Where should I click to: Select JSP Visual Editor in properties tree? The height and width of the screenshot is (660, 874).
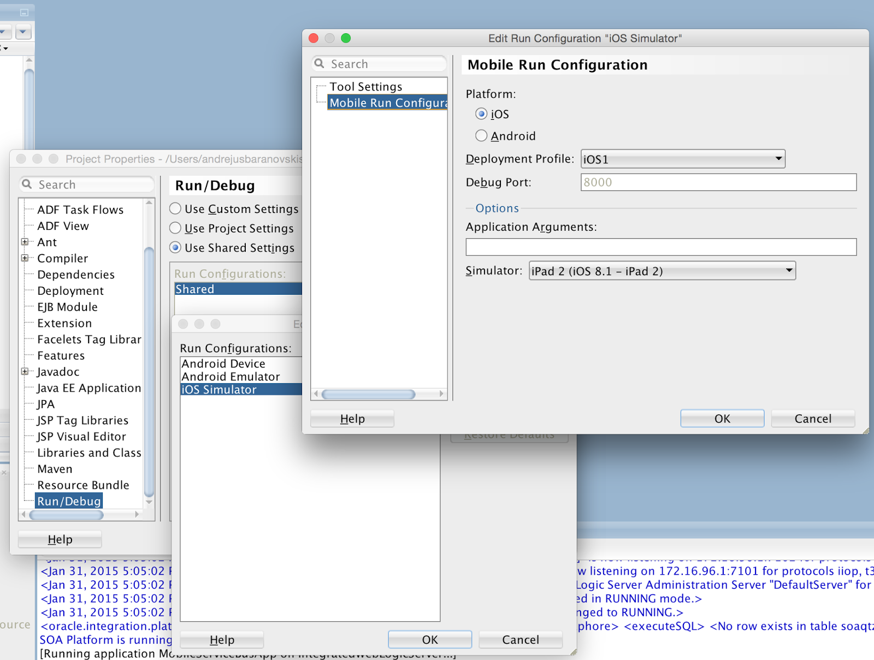coord(81,437)
